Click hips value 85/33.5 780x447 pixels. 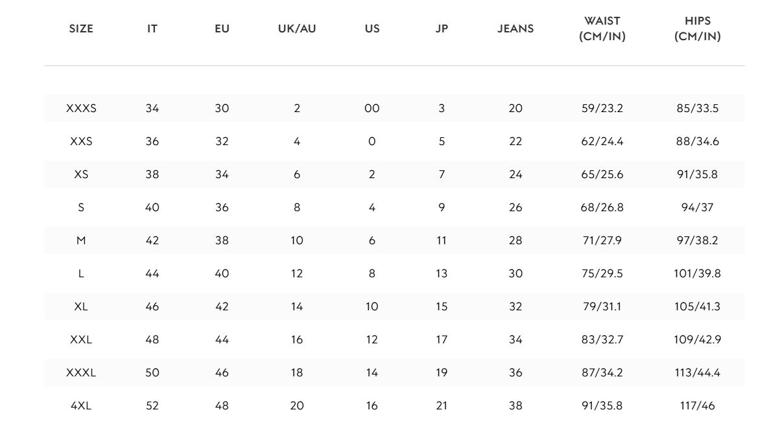(x=698, y=108)
